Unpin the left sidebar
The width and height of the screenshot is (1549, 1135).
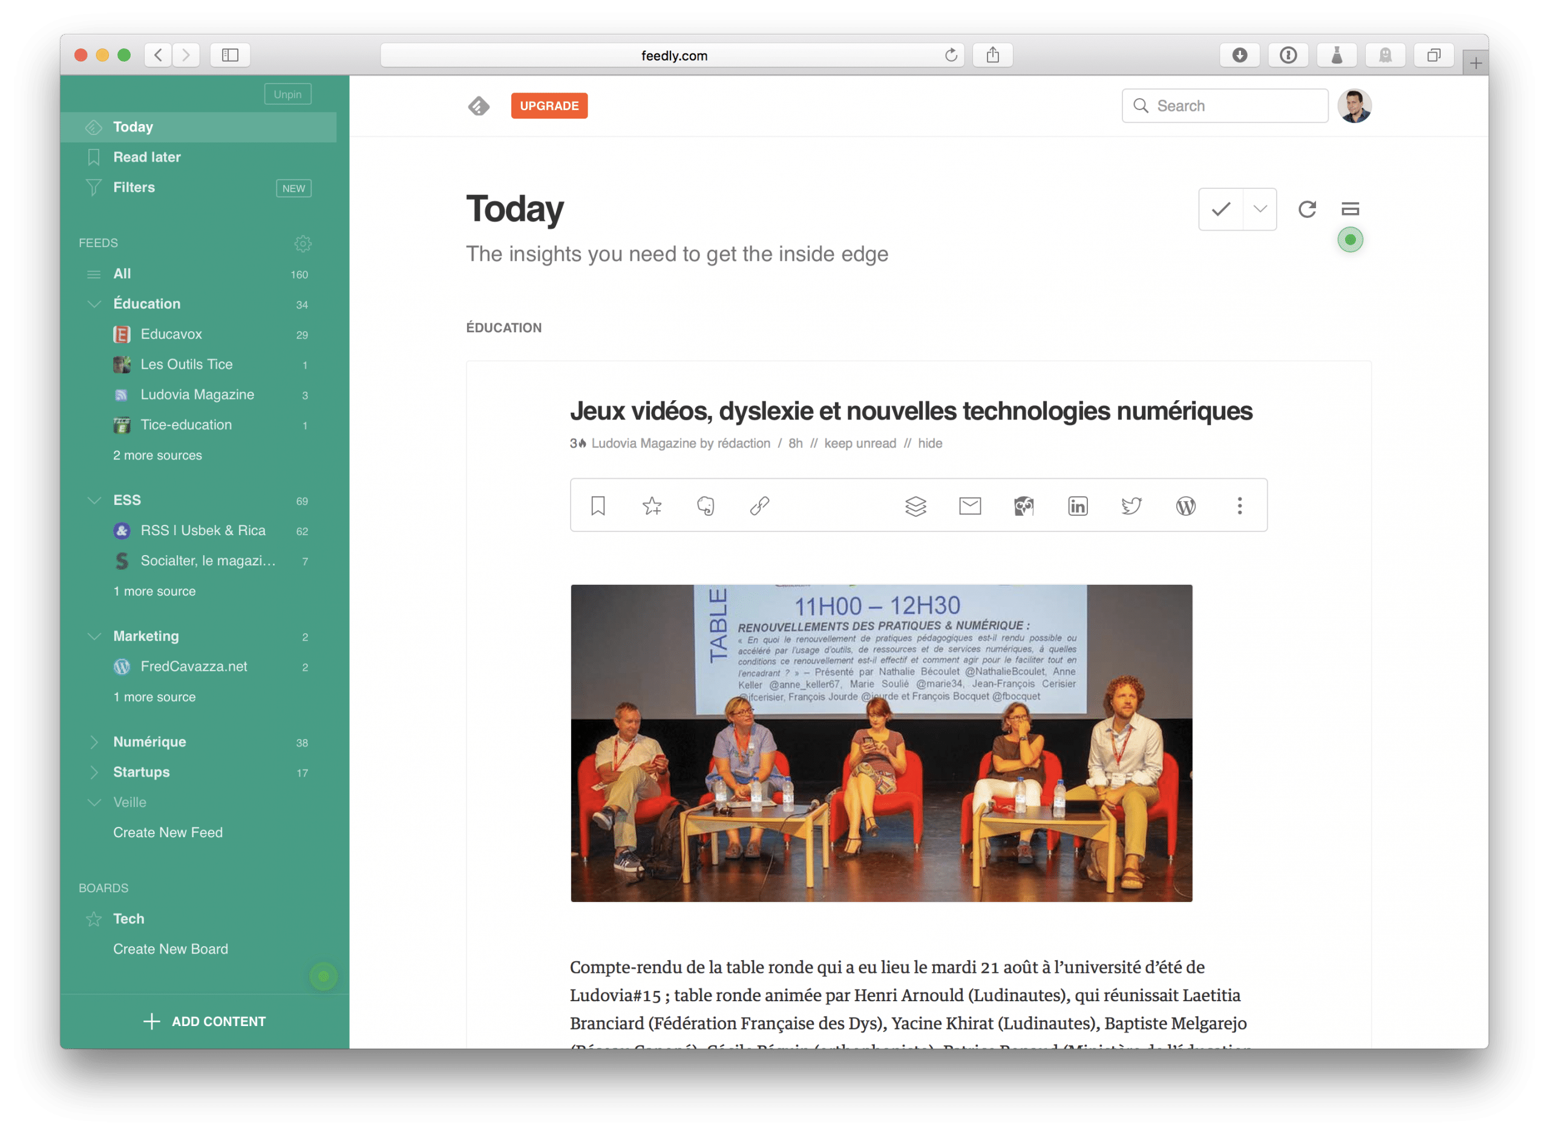pyautogui.click(x=287, y=94)
